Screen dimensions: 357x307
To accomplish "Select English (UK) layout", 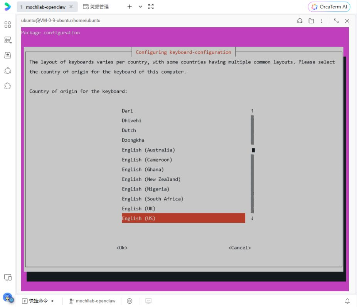I will pos(183,209).
